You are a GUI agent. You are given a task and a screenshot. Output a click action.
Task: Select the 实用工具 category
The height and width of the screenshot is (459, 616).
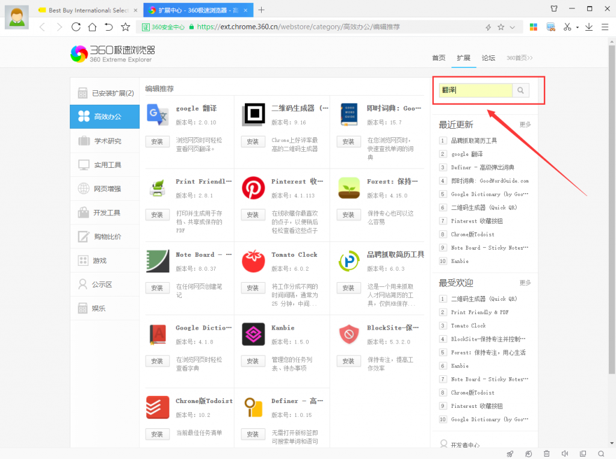coord(105,165)
